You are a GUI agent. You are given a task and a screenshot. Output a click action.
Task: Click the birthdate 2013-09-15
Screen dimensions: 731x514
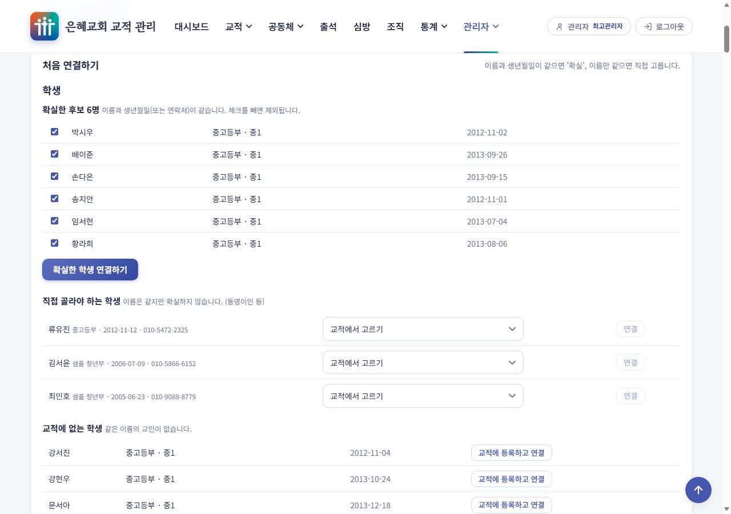487,177
